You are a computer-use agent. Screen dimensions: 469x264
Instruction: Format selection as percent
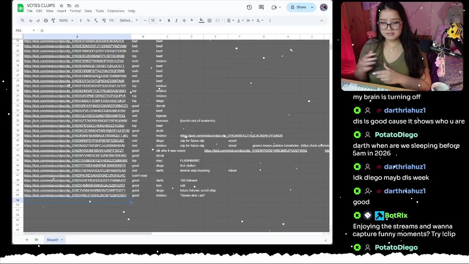tap(88, 21)
